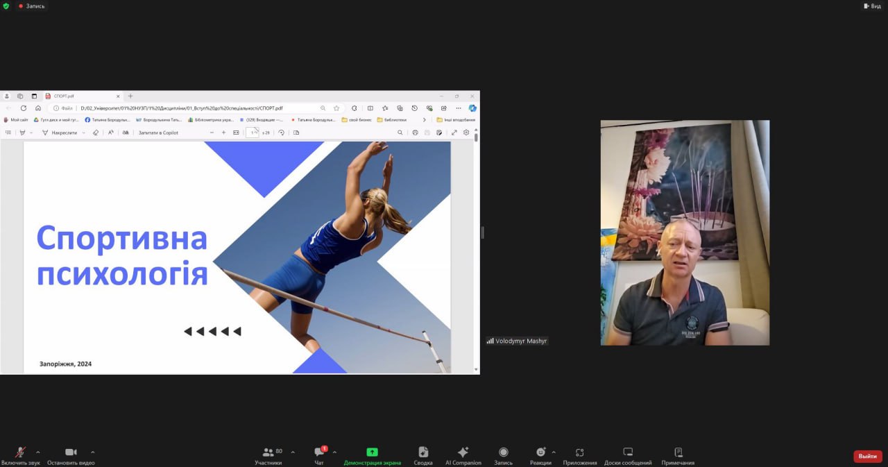
Task: Open the Чат chat panel
Action: coord(319,455)
